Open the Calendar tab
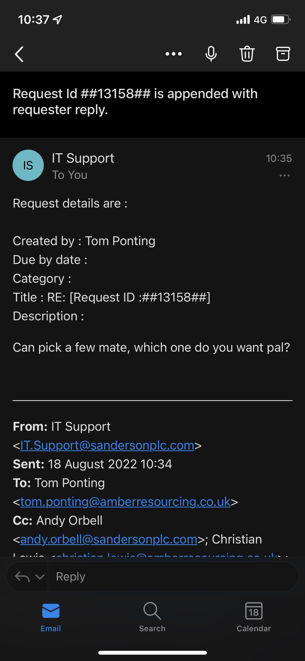The height and width of the screenshot is (661, 305). (254, 617)
